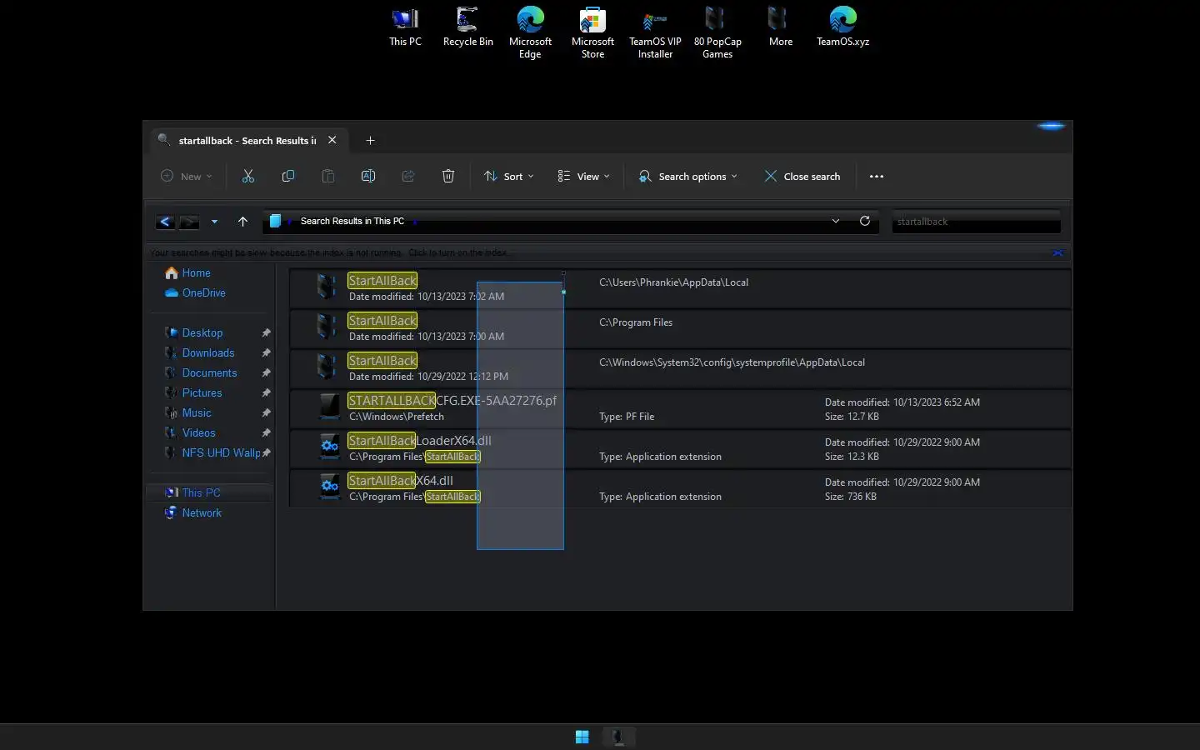Image resolution: width=1200 pixels, height=750 pixels.
Task: Click the Copy icon in toolbar
Action: pos(288,176)
